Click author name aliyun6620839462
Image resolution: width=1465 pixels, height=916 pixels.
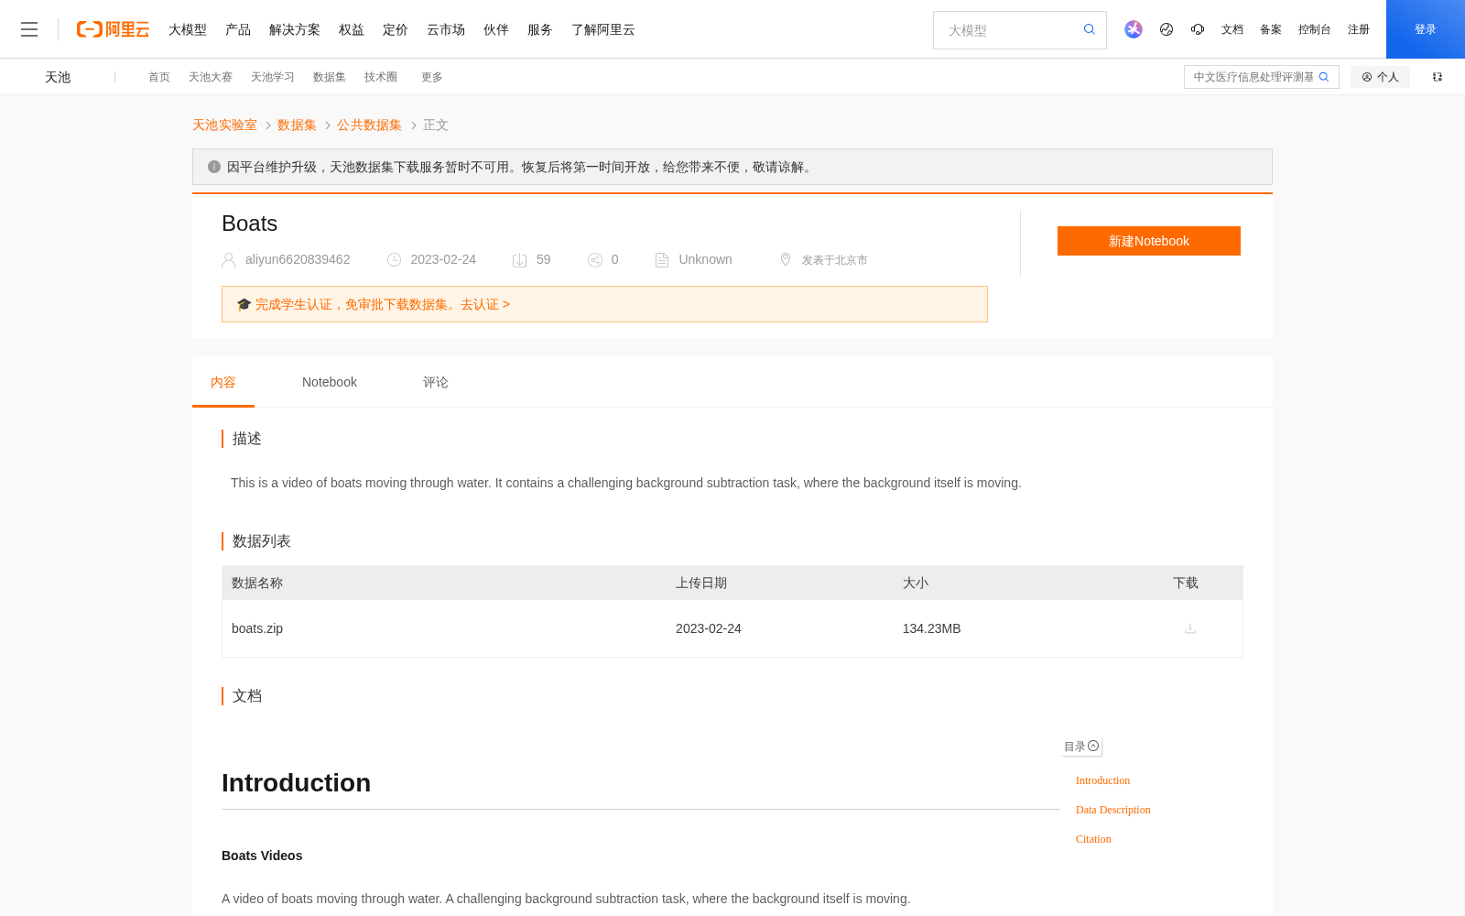point(298,259)
